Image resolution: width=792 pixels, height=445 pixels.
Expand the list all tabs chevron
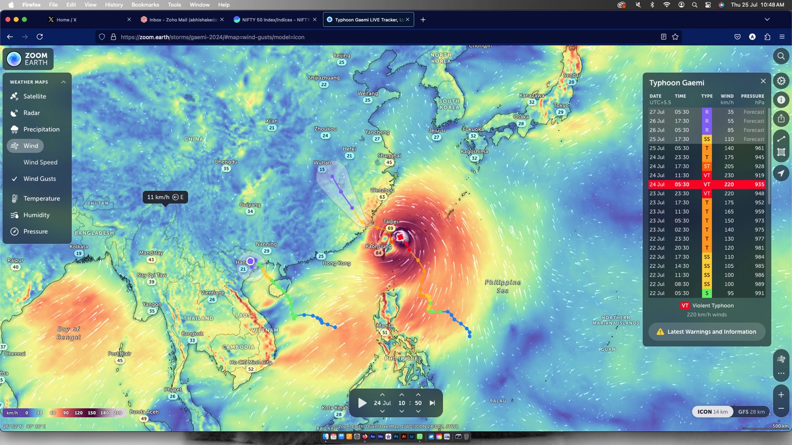tap(767, 20)
